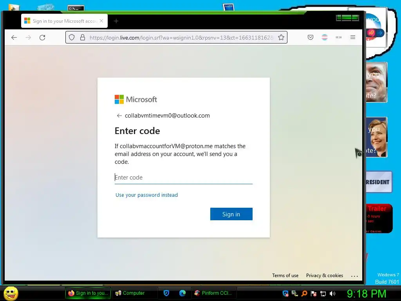Launch the blue shield taskbar app
The width and height of the screenshot is (401, 301).
(166, 293)
